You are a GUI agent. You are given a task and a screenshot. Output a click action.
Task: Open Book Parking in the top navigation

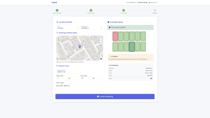click(x=142, y=2)
